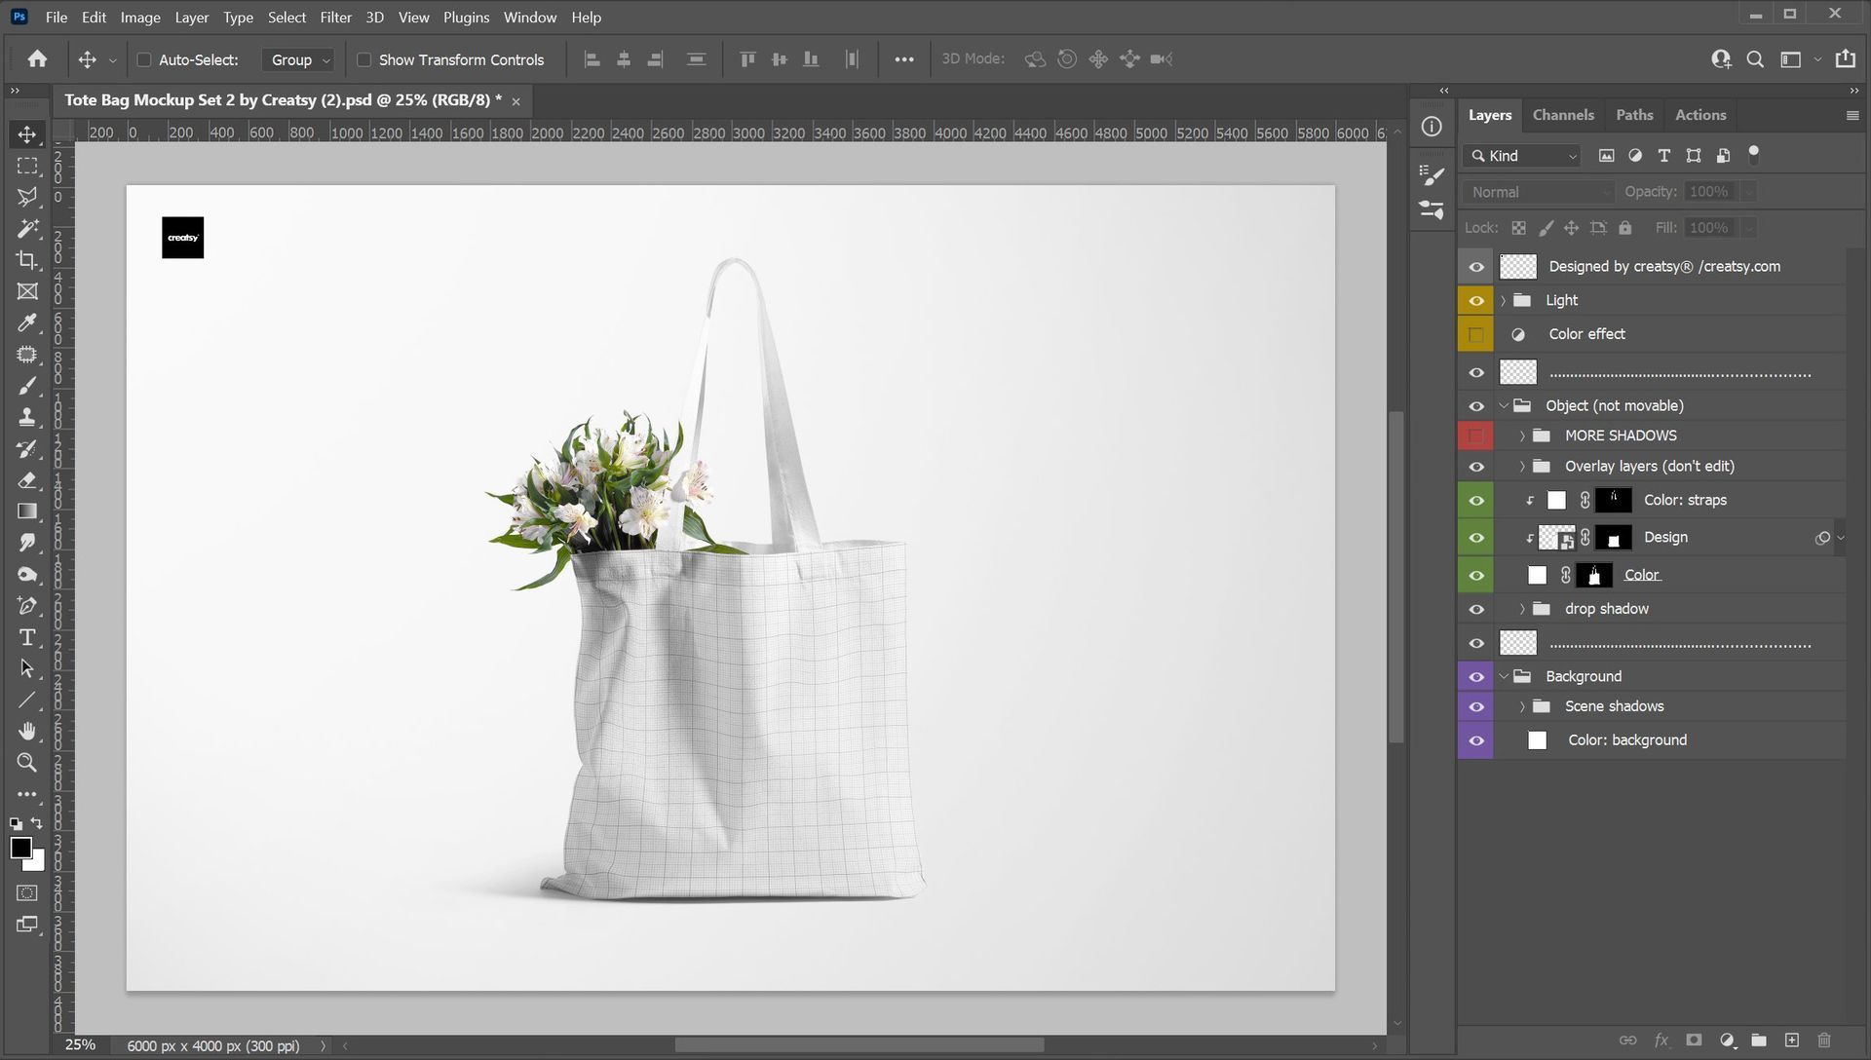Click the Filter for type layers icon
The height and width of the screenshot is (1060, 1871).
click(1664, 156)
